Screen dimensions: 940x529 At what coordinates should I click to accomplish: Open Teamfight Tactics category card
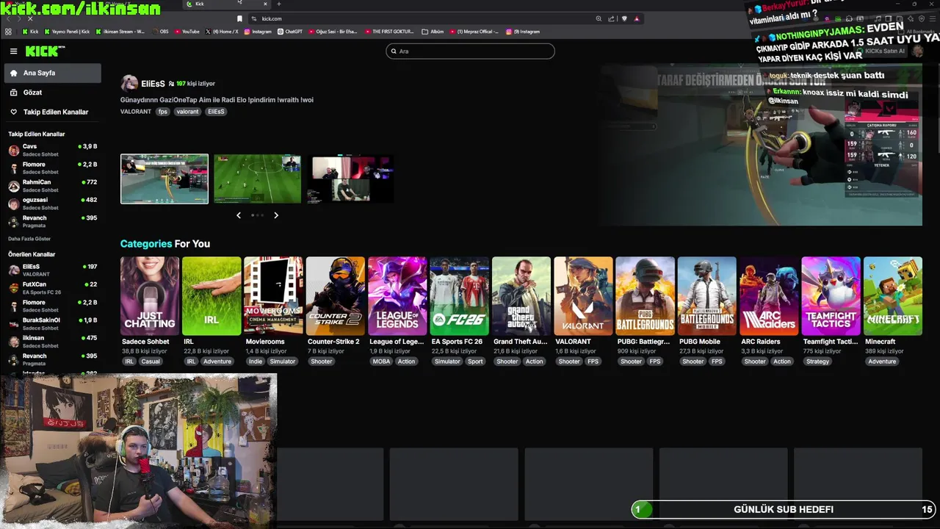pyautogui.click(x=831, y=296)
